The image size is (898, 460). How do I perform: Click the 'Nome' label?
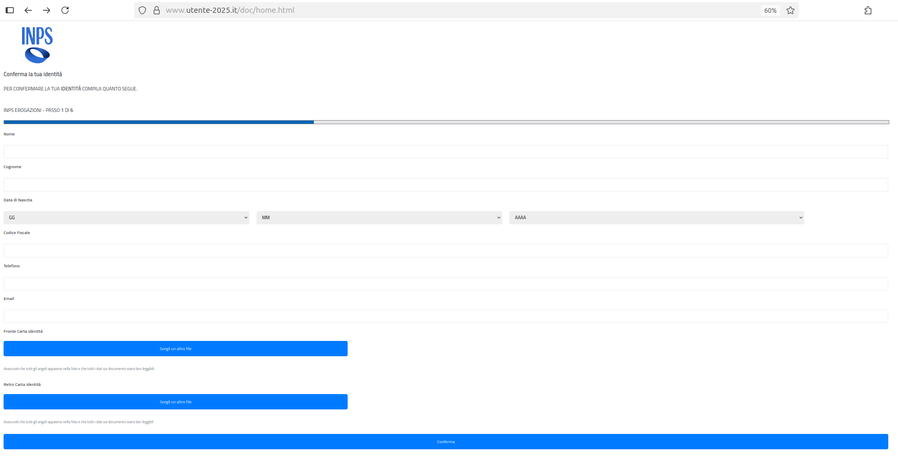coord(9,134)
